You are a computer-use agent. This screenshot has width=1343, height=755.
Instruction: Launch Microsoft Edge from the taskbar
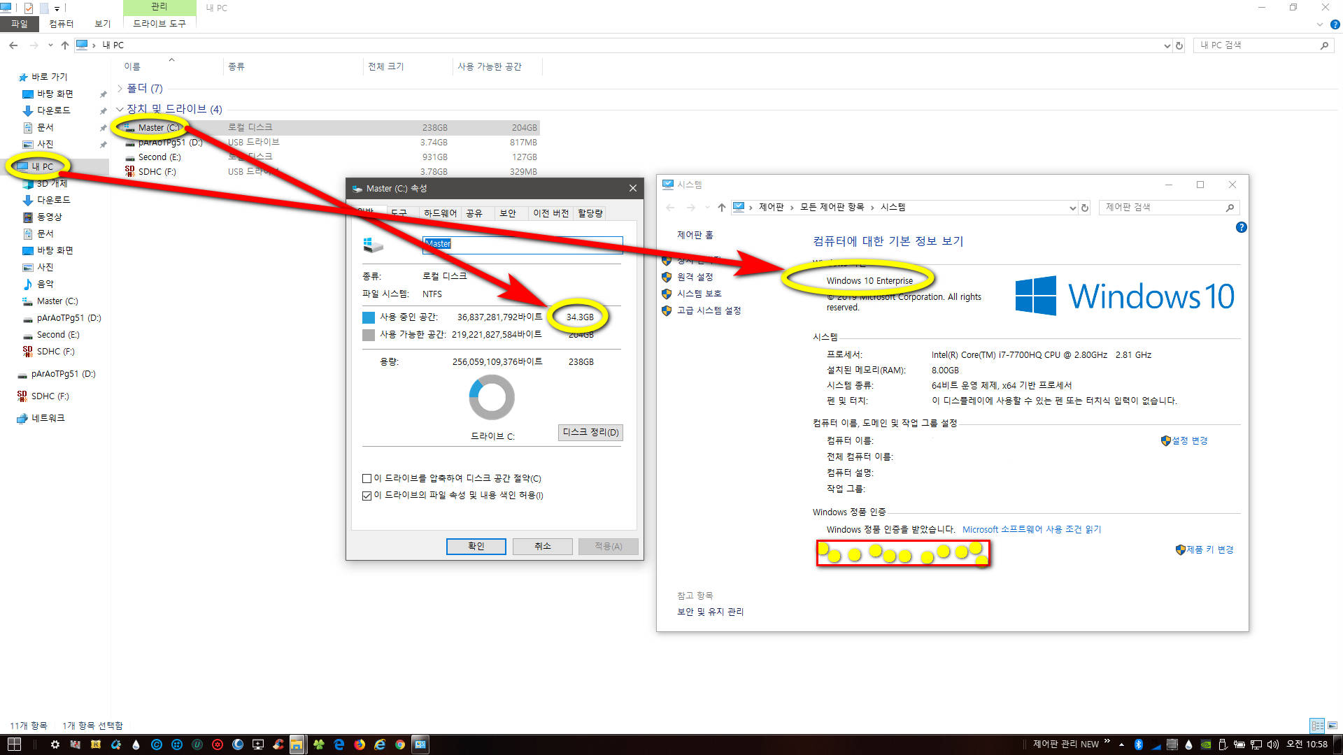click(339, 745)
